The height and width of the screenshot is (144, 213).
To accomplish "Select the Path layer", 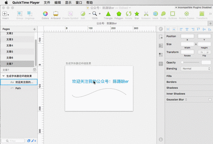I will pyautogui.click(x=19, y=88).
